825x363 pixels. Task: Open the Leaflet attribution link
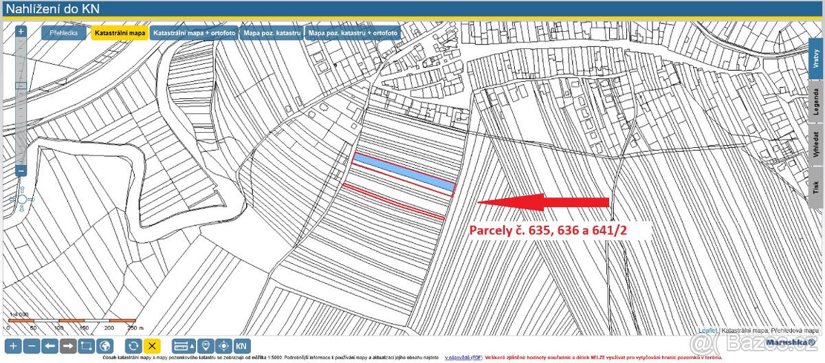708,330
